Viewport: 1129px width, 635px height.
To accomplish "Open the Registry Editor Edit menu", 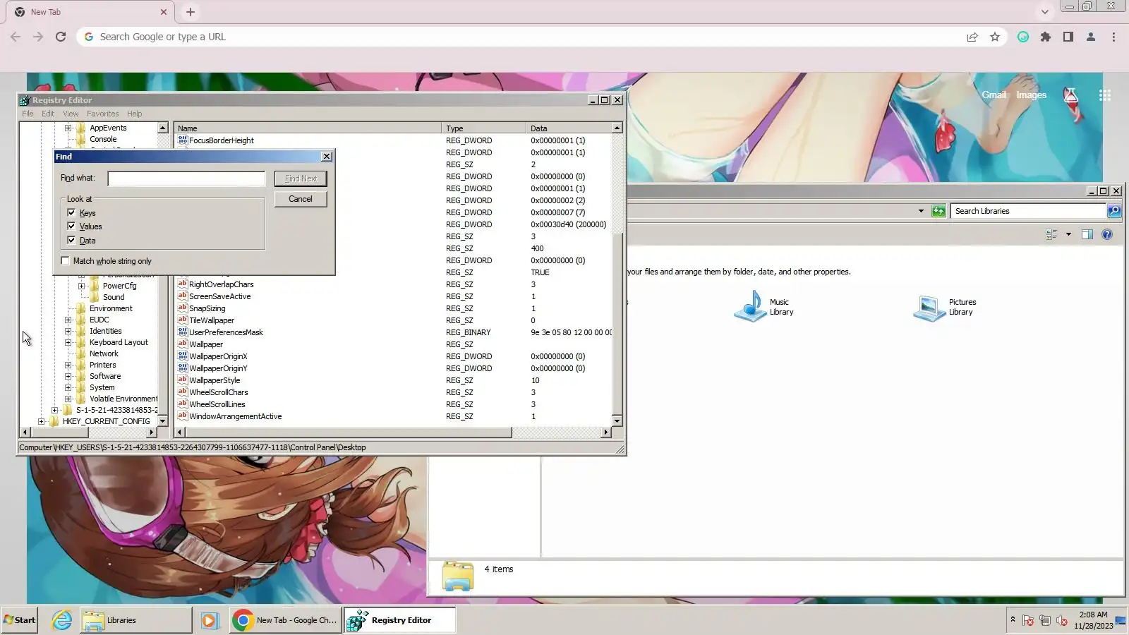I will pyautogui.click(x=48, y=114).
